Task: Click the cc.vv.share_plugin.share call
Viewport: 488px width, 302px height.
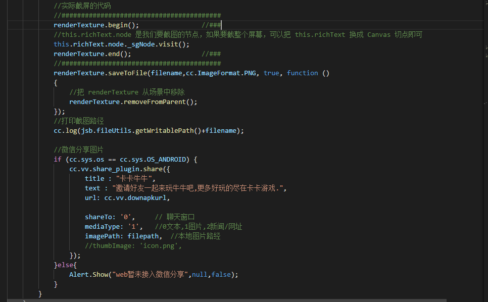Action: (120, 169)
